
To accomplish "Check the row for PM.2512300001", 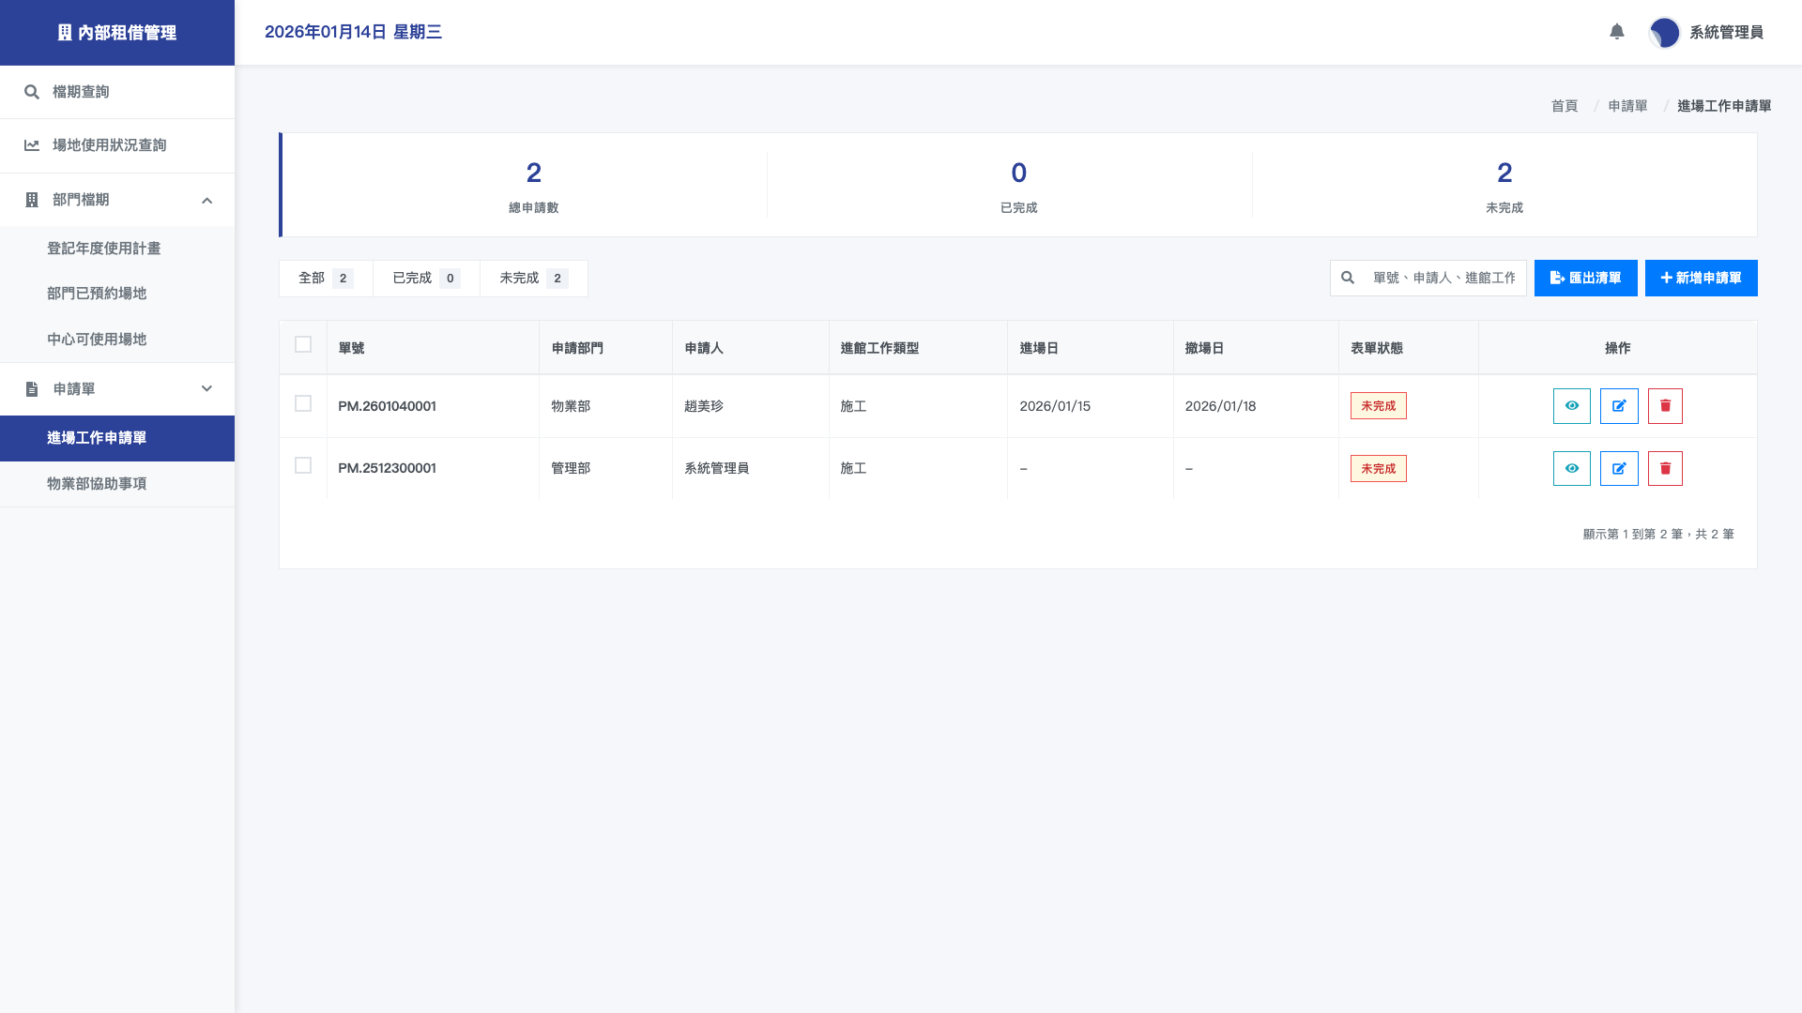I will [x=303, y=466].
